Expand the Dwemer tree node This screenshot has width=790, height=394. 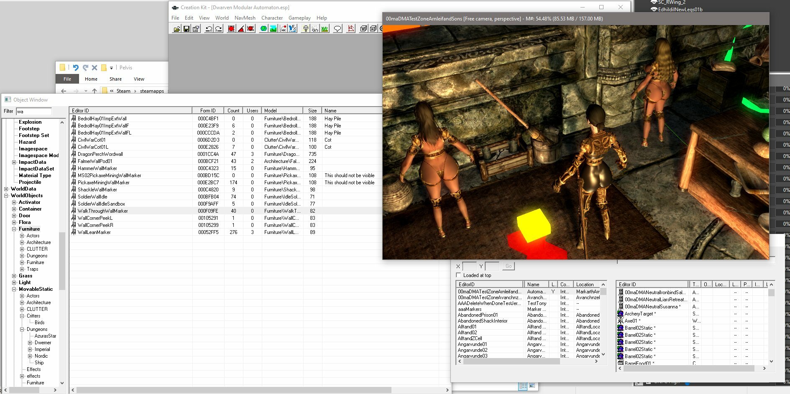click(x=30, y=343)
